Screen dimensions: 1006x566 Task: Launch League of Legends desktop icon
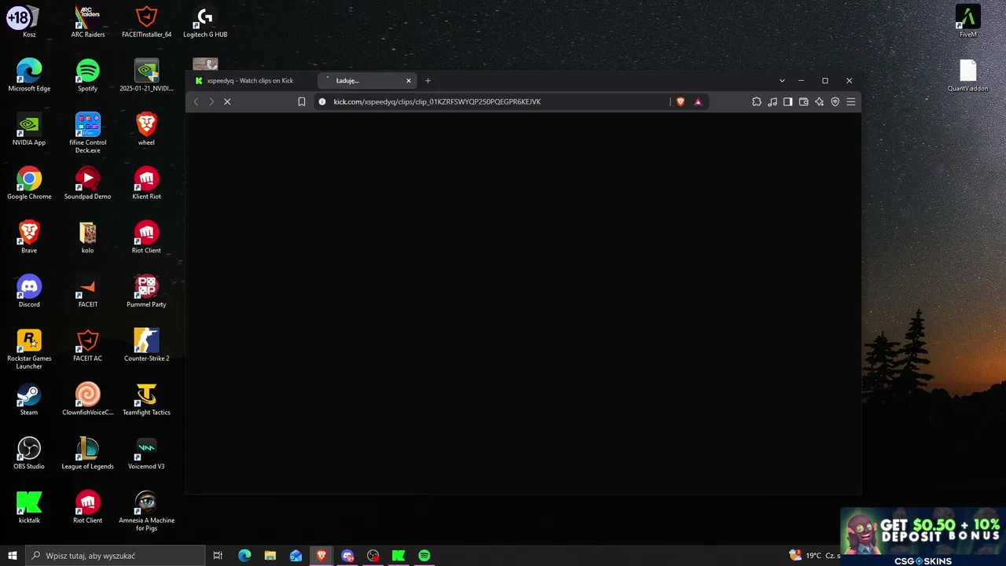pos(88,454)
